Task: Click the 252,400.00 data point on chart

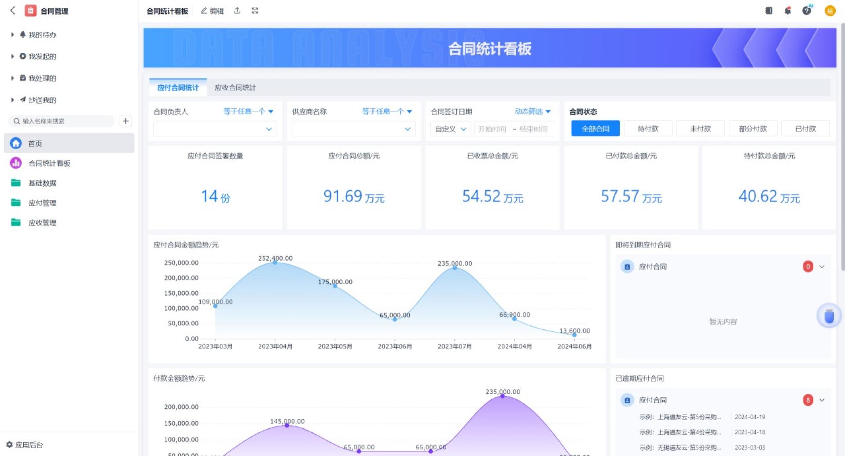Action: click(x=275, y=262)
